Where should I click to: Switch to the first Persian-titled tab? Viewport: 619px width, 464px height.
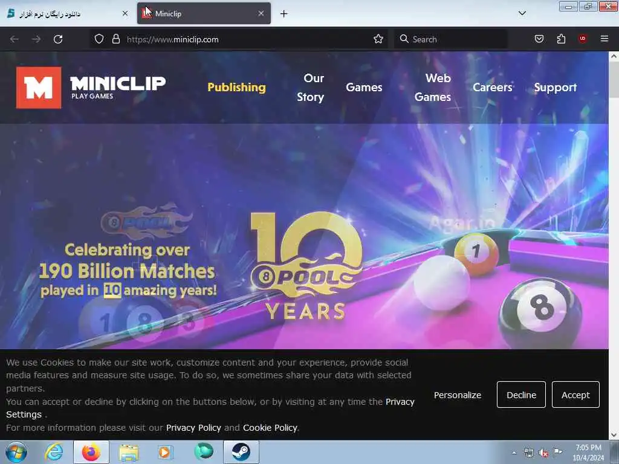[68, 13]
